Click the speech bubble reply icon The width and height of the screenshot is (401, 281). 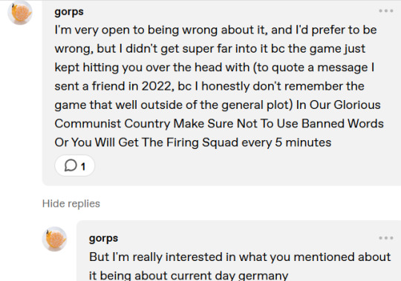point(71,165)
